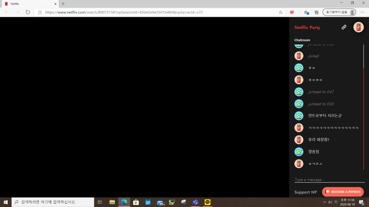
Task: Open the Windows Start menu
Action: pyautogui.click(x=6, y=202)
